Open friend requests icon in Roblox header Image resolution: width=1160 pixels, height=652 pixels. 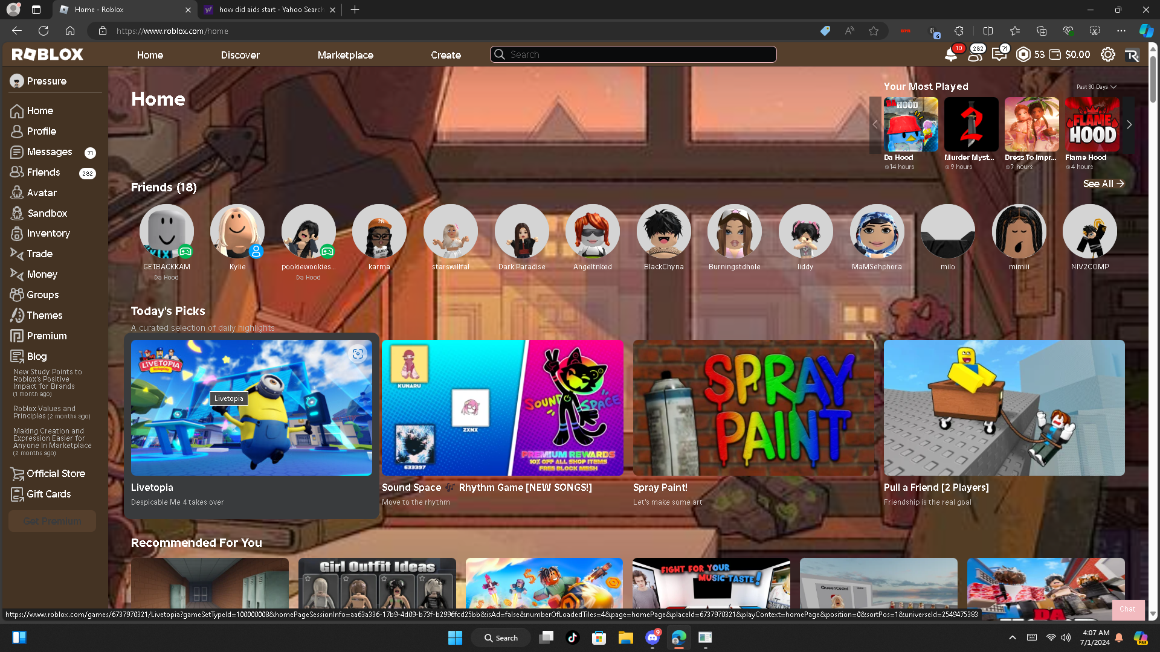[974, 54]
